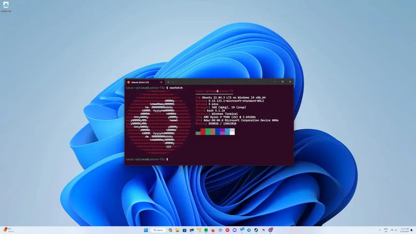This screenshot has height=234, width=416.
Task: Expand hidden icons in the system tray
Action: coord(380,230)
